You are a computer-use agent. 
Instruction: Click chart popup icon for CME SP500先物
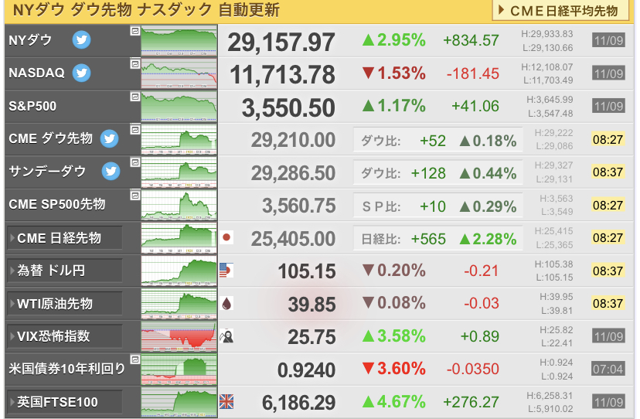tap(135, 196)
